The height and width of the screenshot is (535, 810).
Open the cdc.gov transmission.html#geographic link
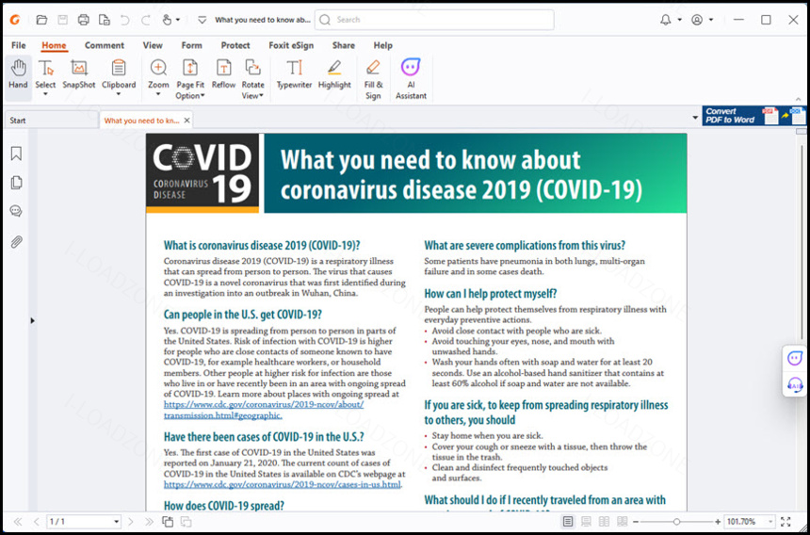[264, 410]
